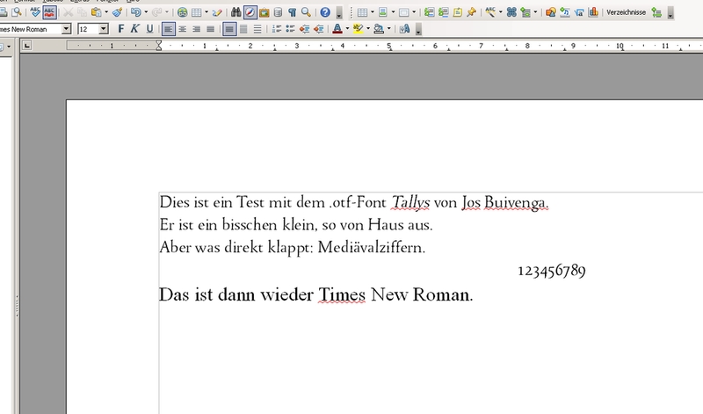Expand the Undo history dropdown
This screenshot has width=703, height=414.
[x=146, y=12]
